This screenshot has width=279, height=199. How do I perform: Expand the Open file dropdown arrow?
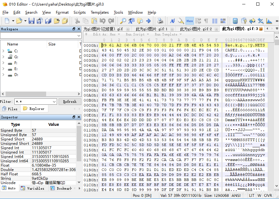(x=25, y=21)
